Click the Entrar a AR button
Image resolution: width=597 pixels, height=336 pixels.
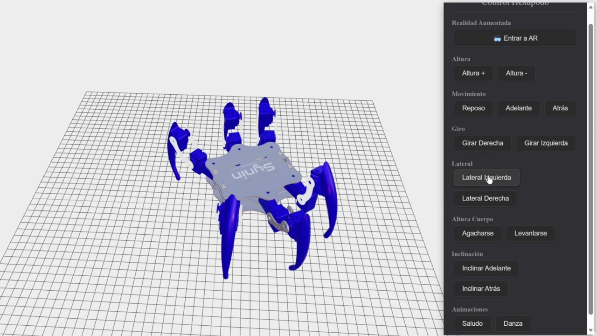(515, 38)
